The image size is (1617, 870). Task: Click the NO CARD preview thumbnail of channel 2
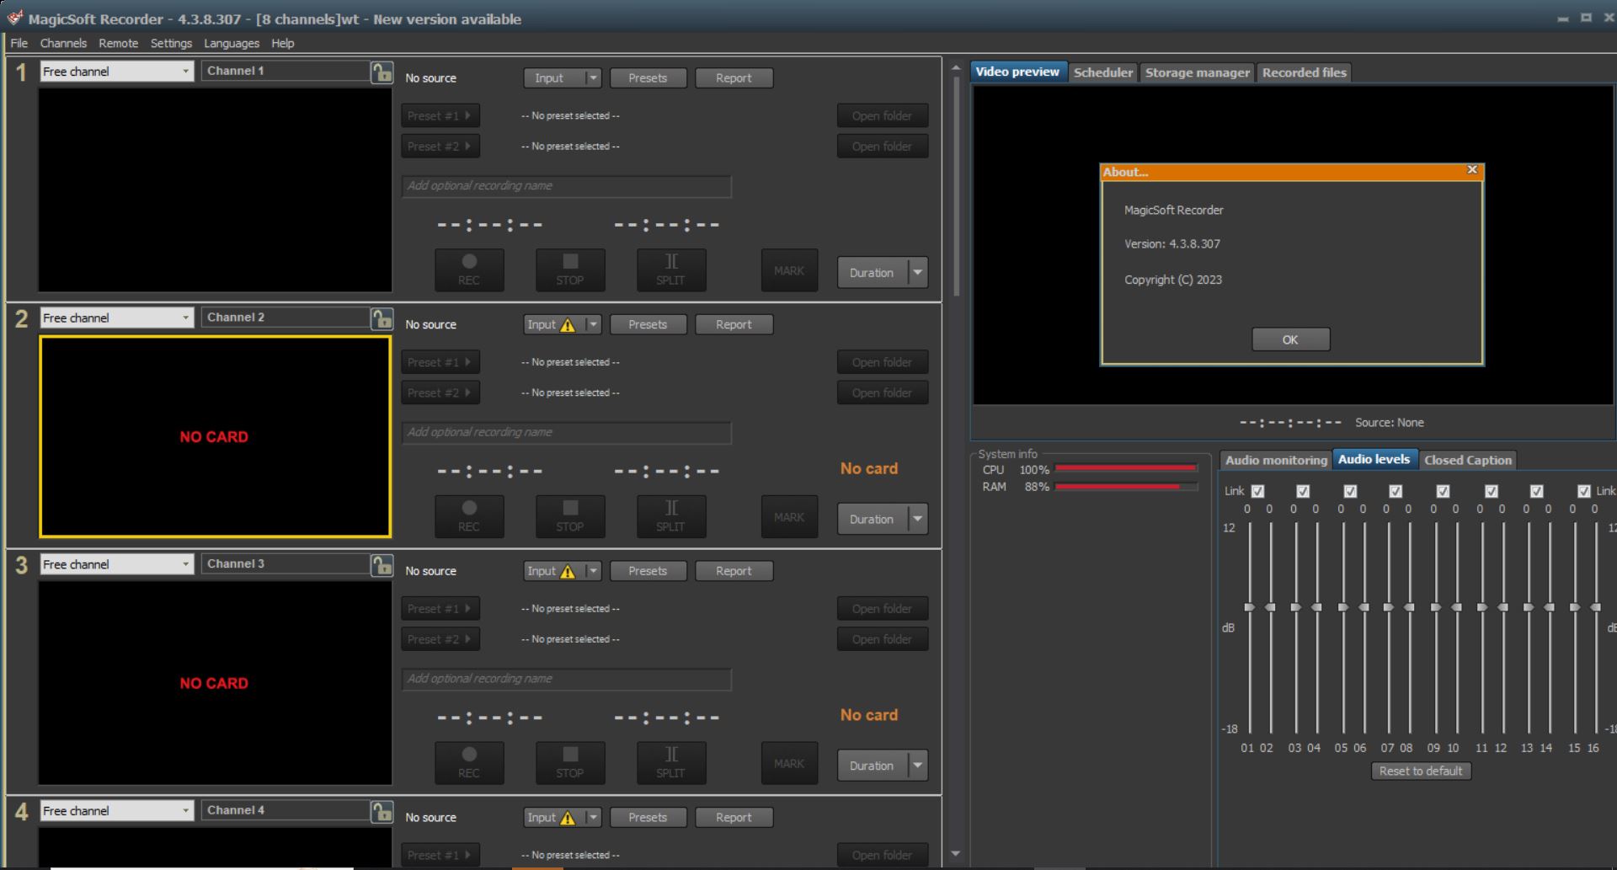coord(215,437)
